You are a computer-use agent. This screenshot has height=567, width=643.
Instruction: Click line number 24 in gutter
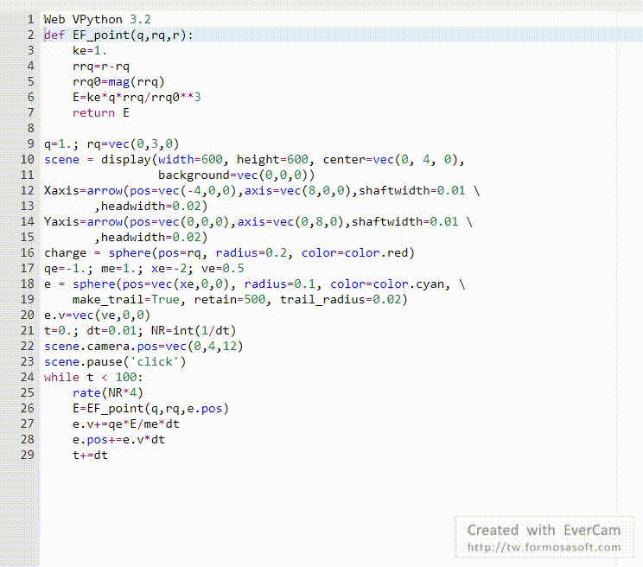coord(27,378)
